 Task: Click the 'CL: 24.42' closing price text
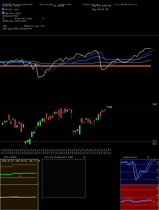(x=59, y=6)
